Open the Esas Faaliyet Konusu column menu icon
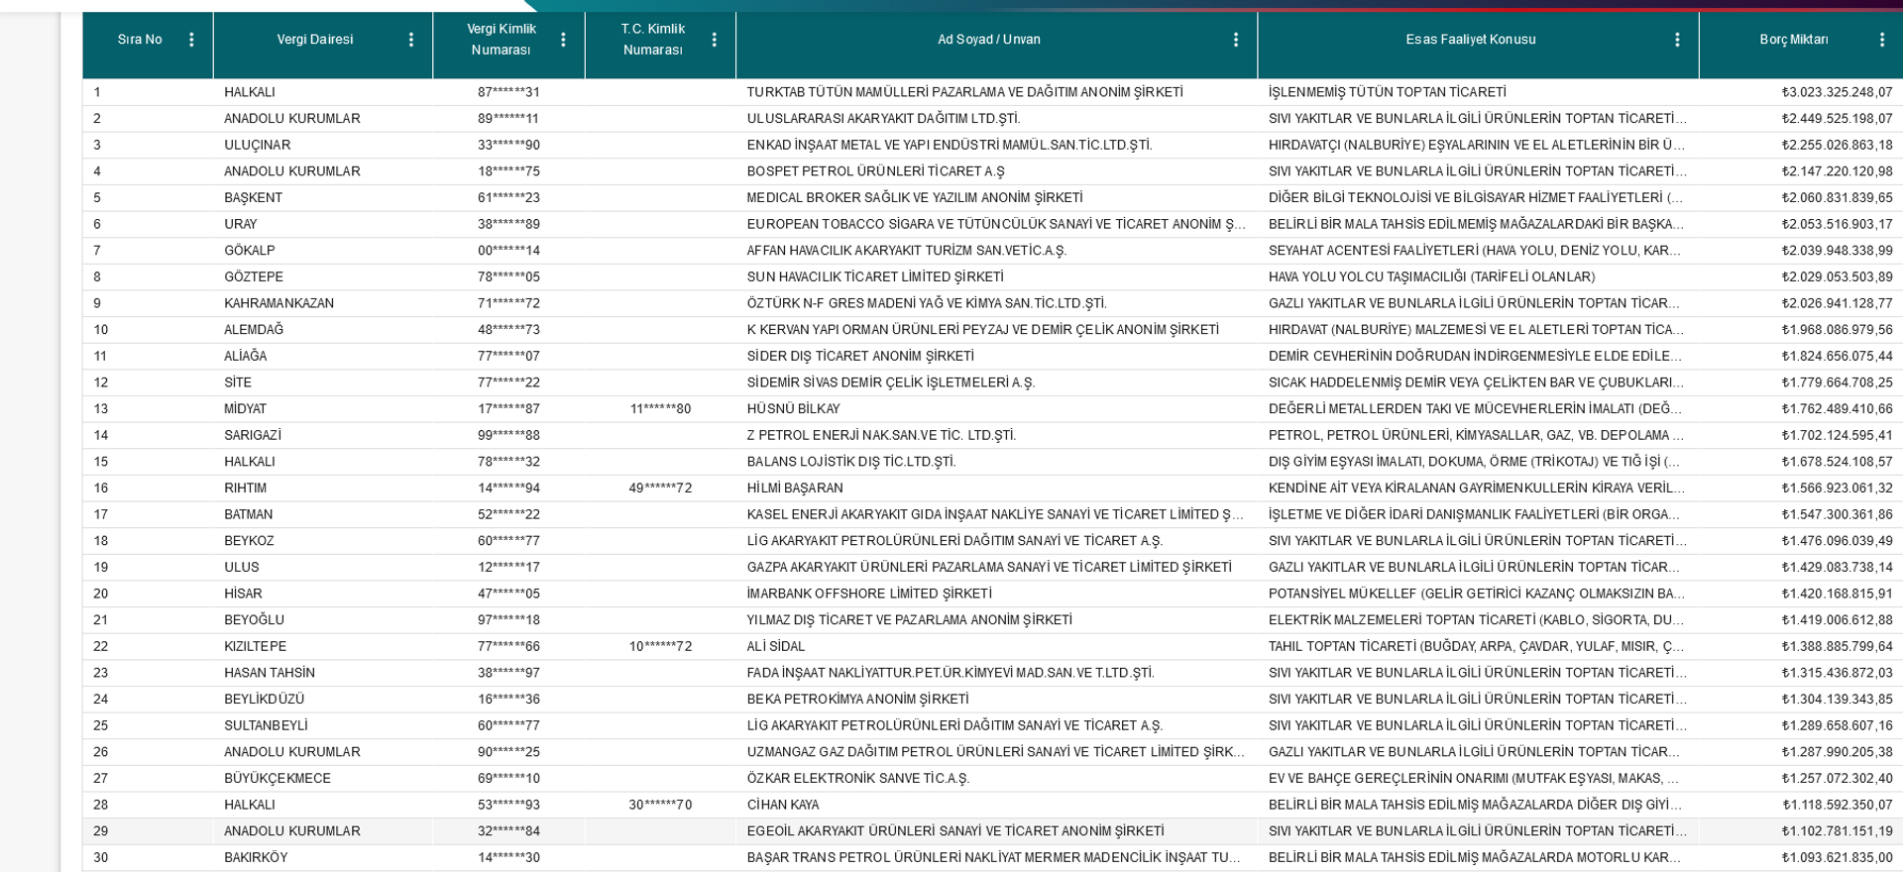 tap(1676, 40)
